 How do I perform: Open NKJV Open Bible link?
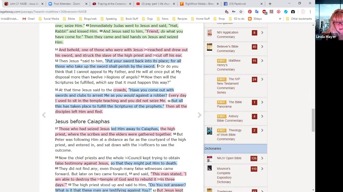[229, 158]
